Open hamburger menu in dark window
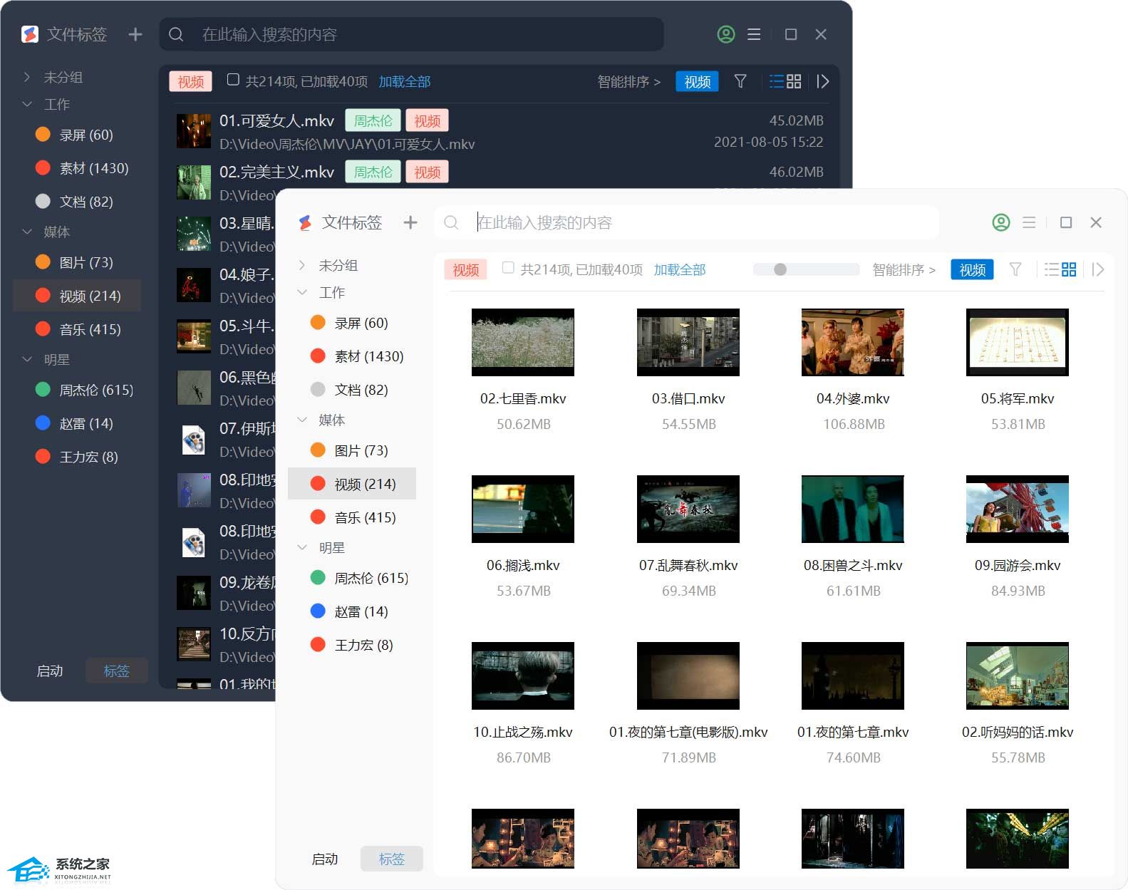 click(754, 34)
